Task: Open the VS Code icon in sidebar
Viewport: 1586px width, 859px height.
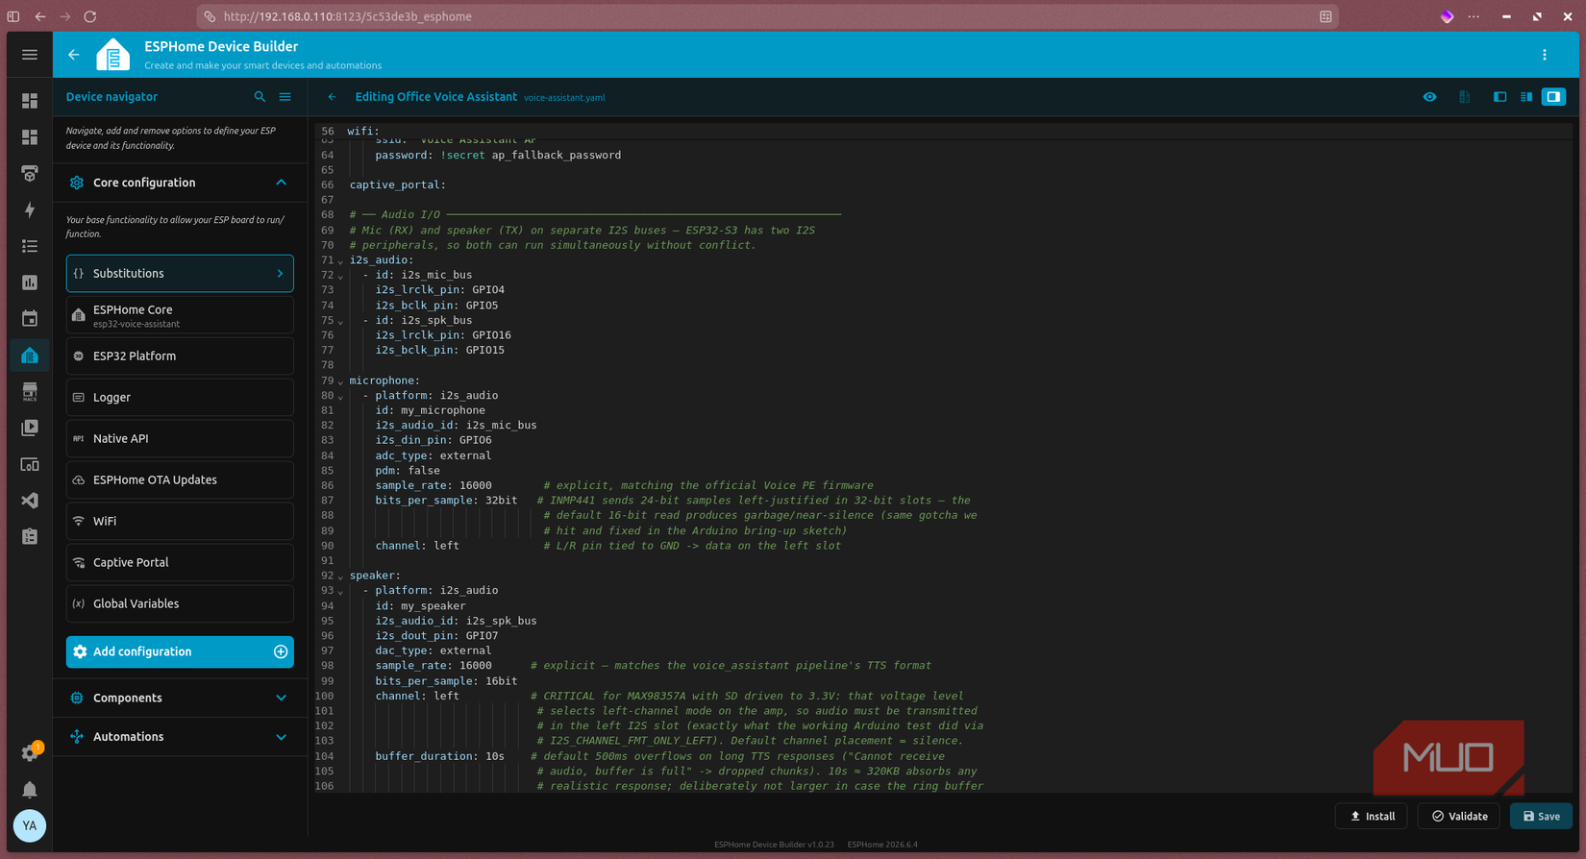Action: (x=30, y=501)
